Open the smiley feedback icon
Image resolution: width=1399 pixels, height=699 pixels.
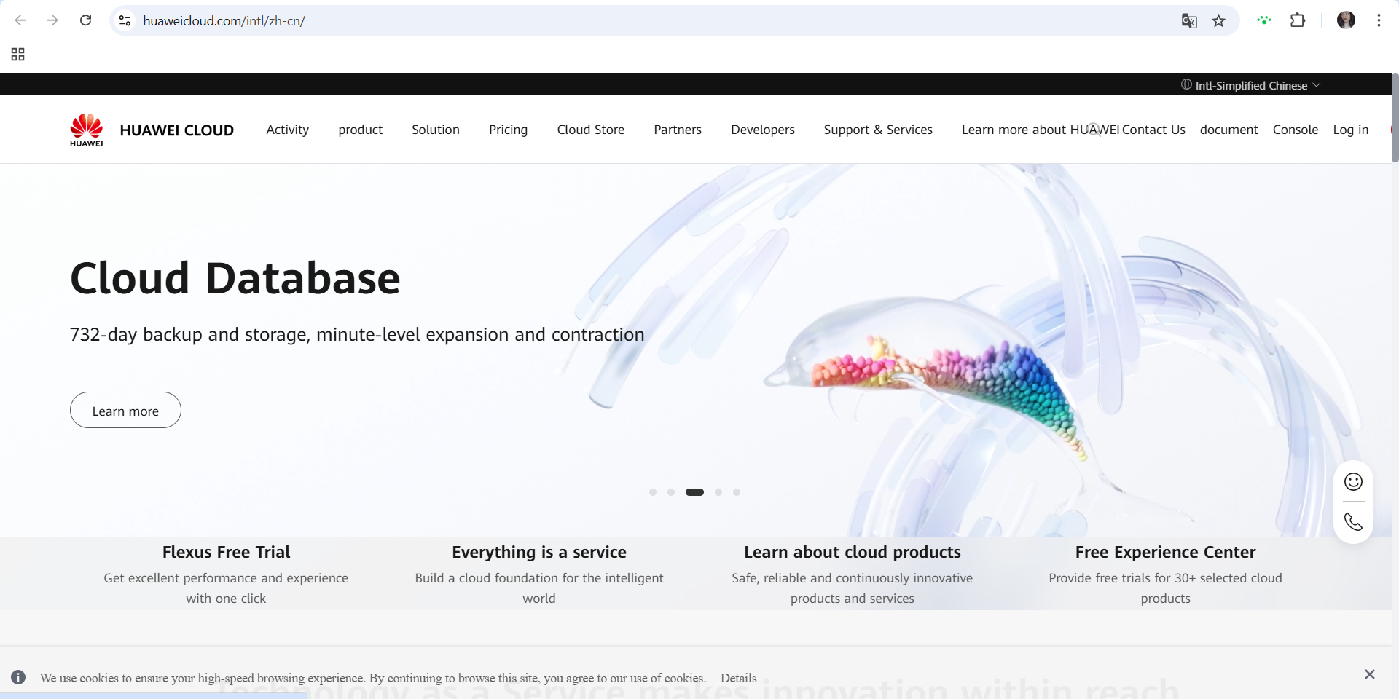(x=1353, y=482)
